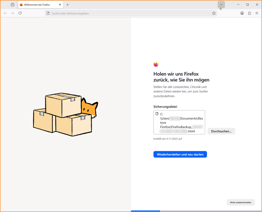Viewport: 262px width, 212px height.
Task: Expand the list all tabs chevron
Action: click(221, 4)
